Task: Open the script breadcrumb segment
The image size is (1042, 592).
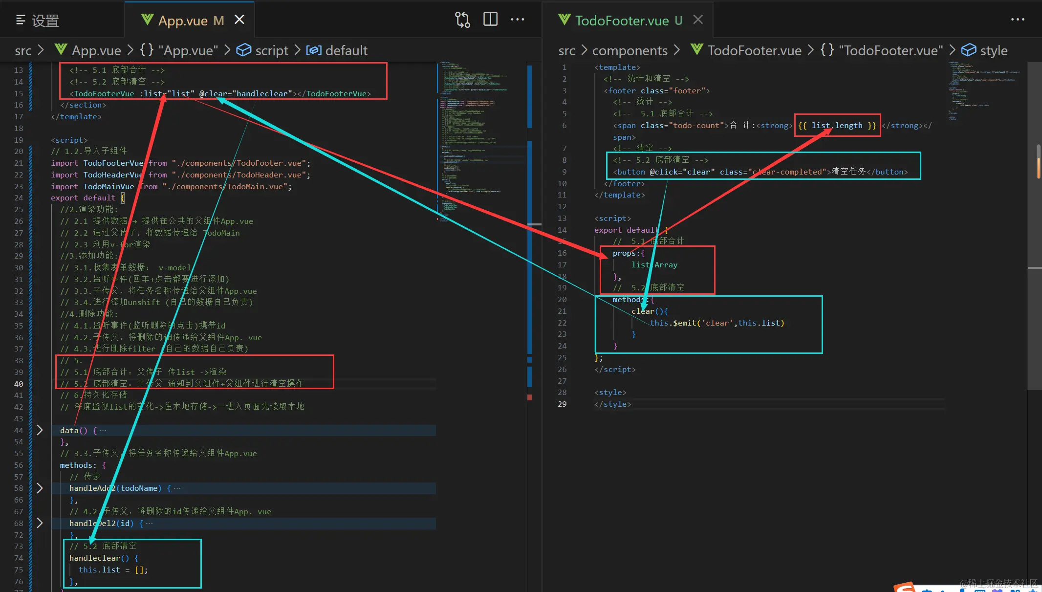Action: pos(272,50)
